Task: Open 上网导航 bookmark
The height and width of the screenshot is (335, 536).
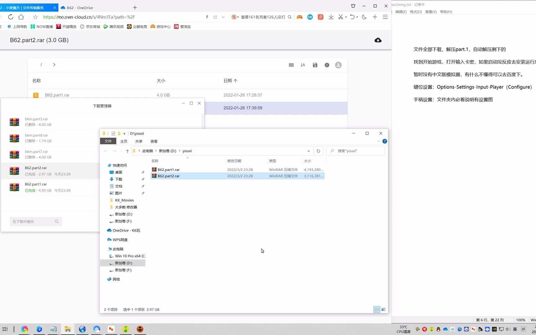Action: click(x=17, y=27)
